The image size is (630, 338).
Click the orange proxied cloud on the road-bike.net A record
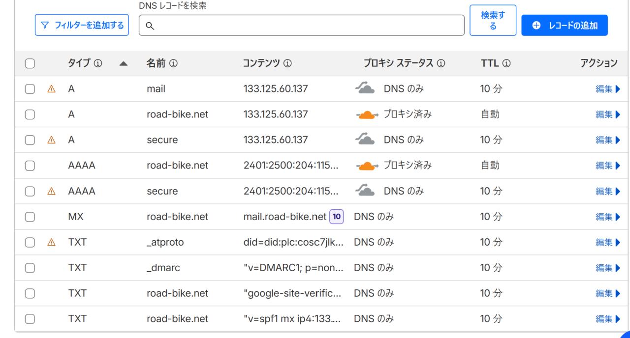click(x=367, y=114)
